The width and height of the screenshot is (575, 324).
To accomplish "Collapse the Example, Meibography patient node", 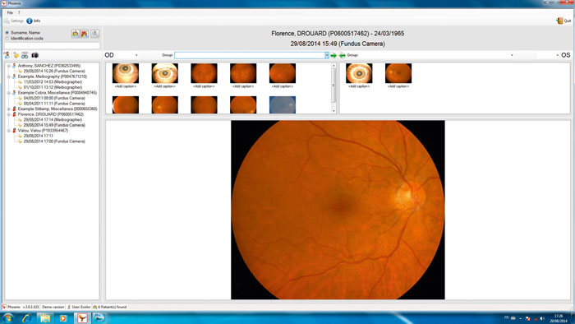I will (x=9, y=76).
